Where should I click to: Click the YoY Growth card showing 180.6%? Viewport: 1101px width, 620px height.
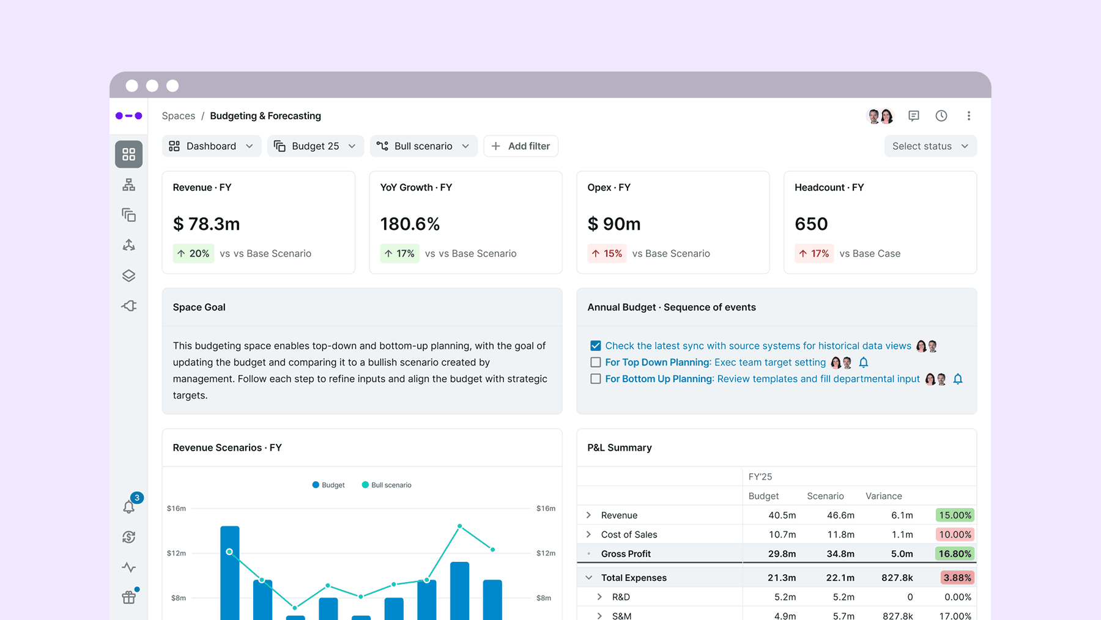[465, 223]
